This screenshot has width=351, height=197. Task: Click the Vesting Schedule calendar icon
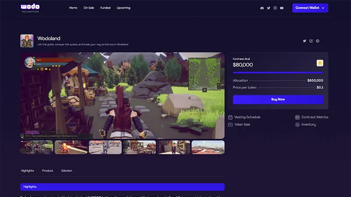(230, 117)
